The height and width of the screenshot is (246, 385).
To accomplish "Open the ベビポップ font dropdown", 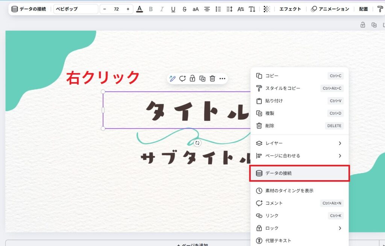I will pos(76,9).
